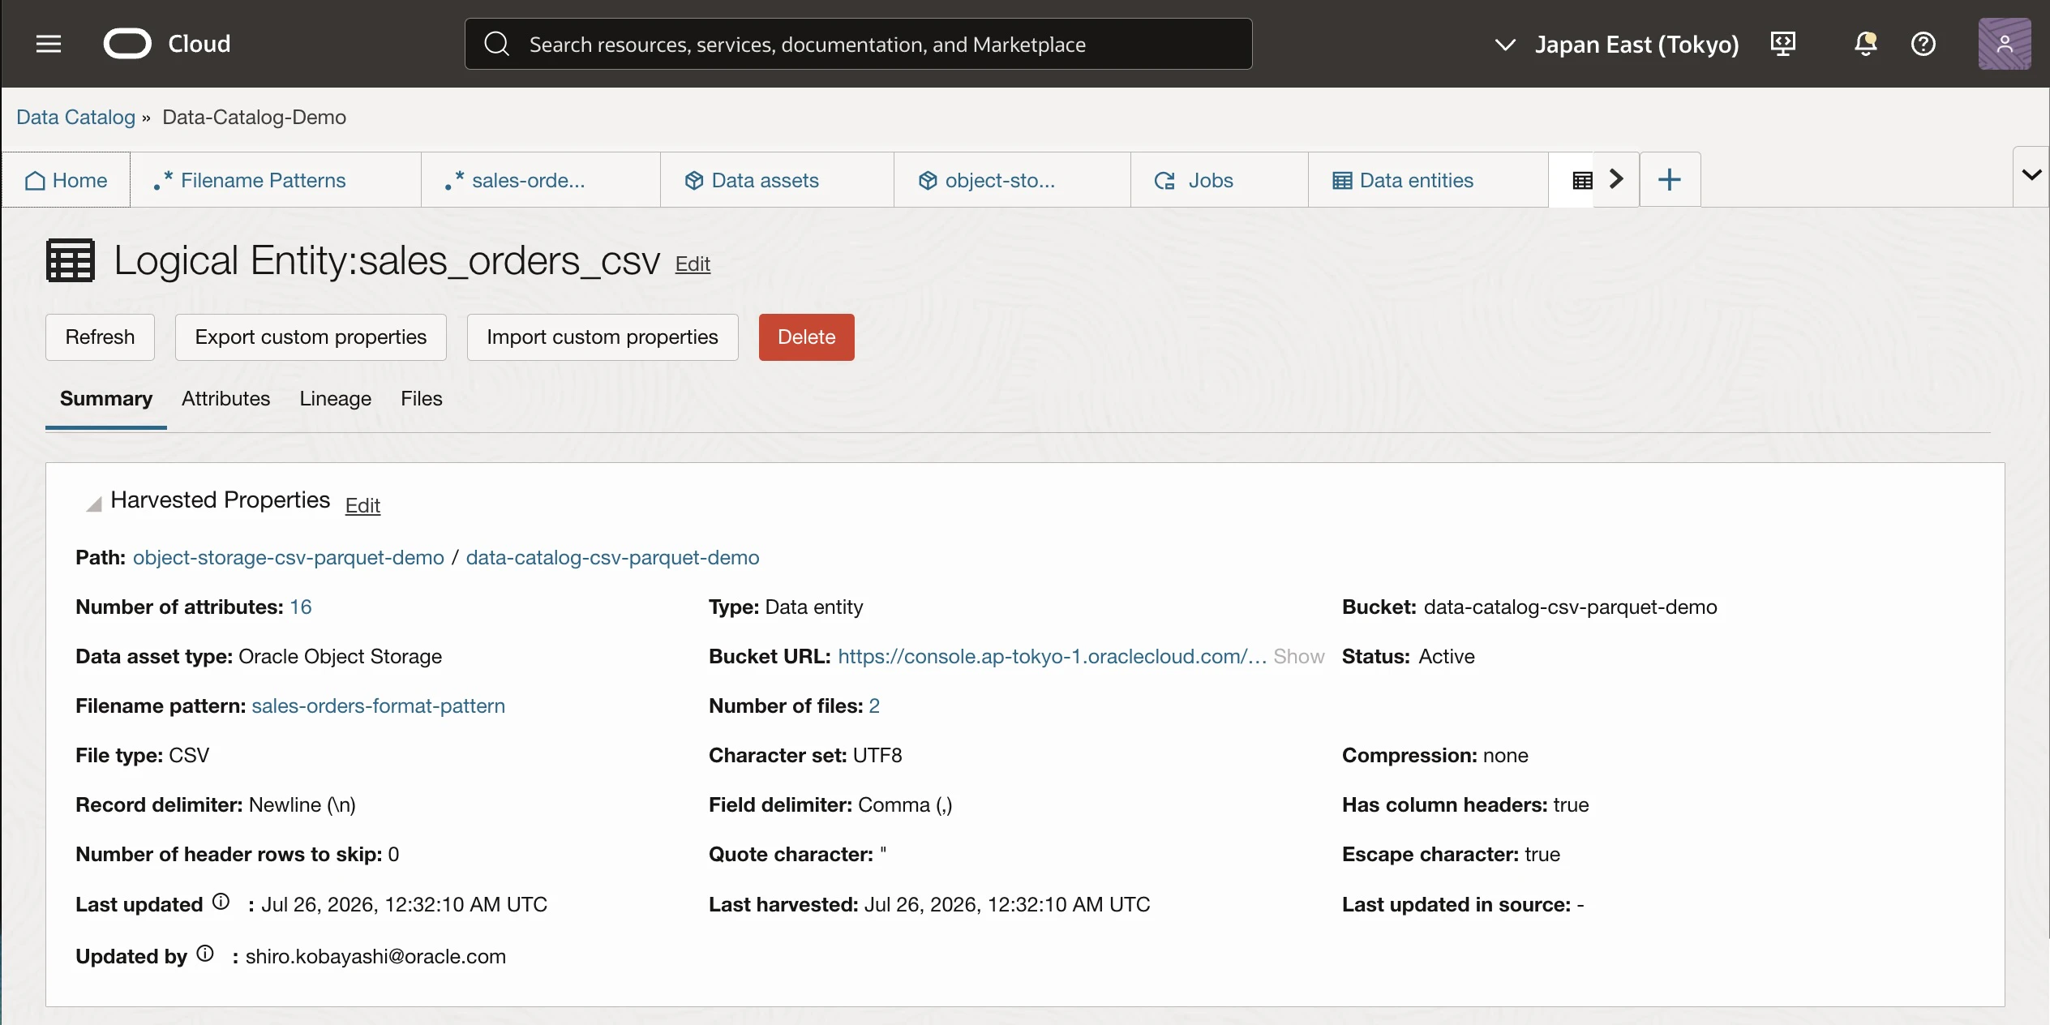Open the help question mark icon
Screen dimensions: 2050x1025
coord(1923,44)
